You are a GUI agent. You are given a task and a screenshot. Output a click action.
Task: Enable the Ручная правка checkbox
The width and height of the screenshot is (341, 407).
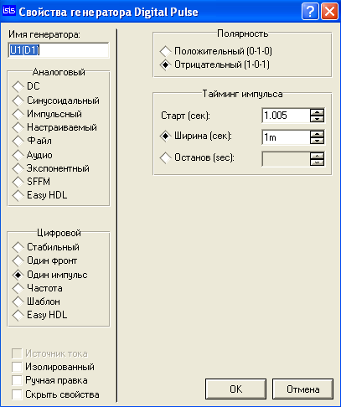(17, 380)
